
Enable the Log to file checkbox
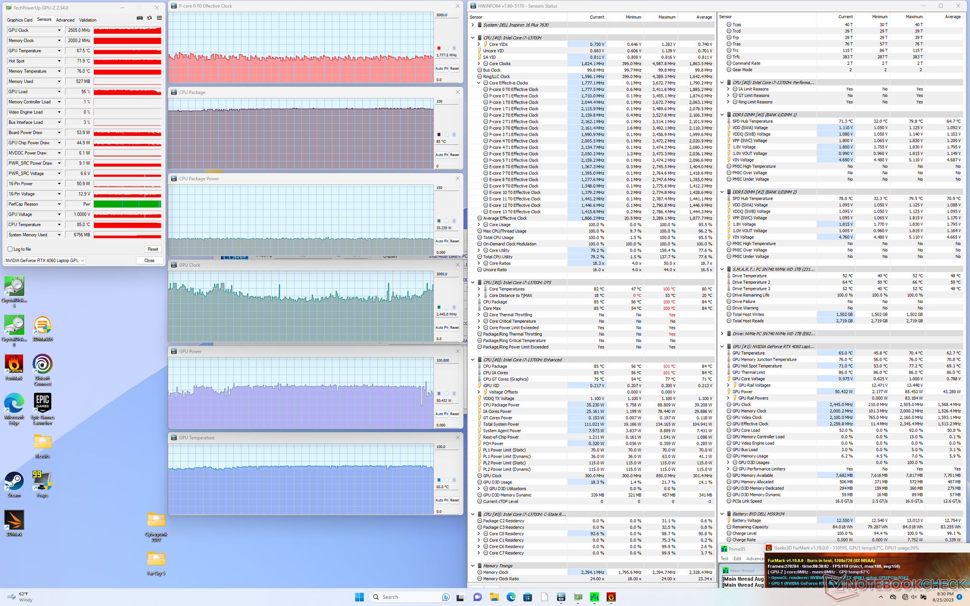[x=10, y=249]
